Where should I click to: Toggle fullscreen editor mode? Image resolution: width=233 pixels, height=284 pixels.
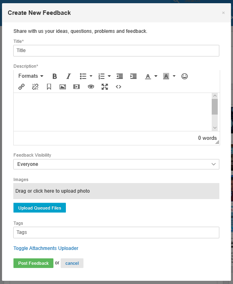(105, 87)
